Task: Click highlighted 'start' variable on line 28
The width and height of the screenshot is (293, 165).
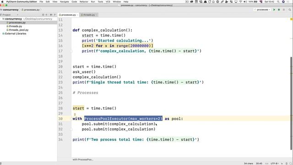Action: [78, 108]
